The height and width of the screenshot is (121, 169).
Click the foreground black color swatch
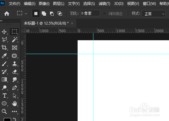click(7, 119)
